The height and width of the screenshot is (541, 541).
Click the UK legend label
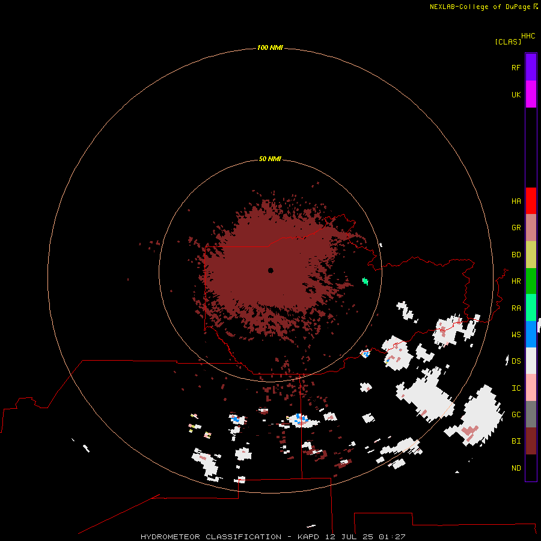coord(516,94)
